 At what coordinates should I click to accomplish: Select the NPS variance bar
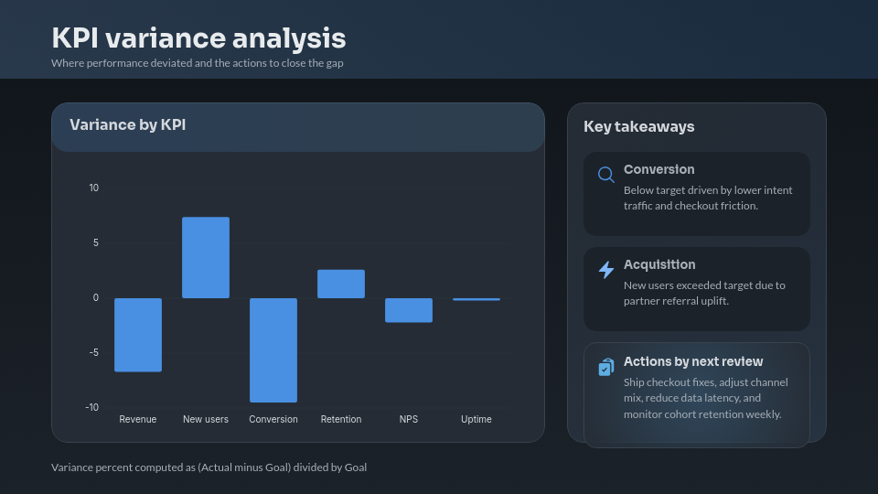point(409,310)
